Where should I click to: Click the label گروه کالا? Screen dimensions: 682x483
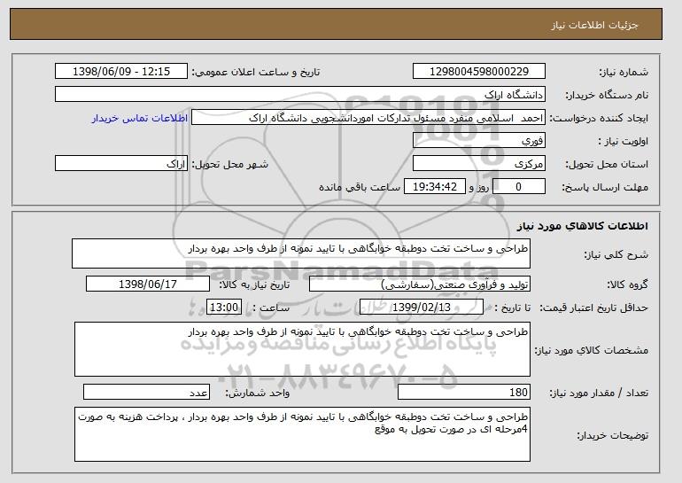[x=627, y=284]
